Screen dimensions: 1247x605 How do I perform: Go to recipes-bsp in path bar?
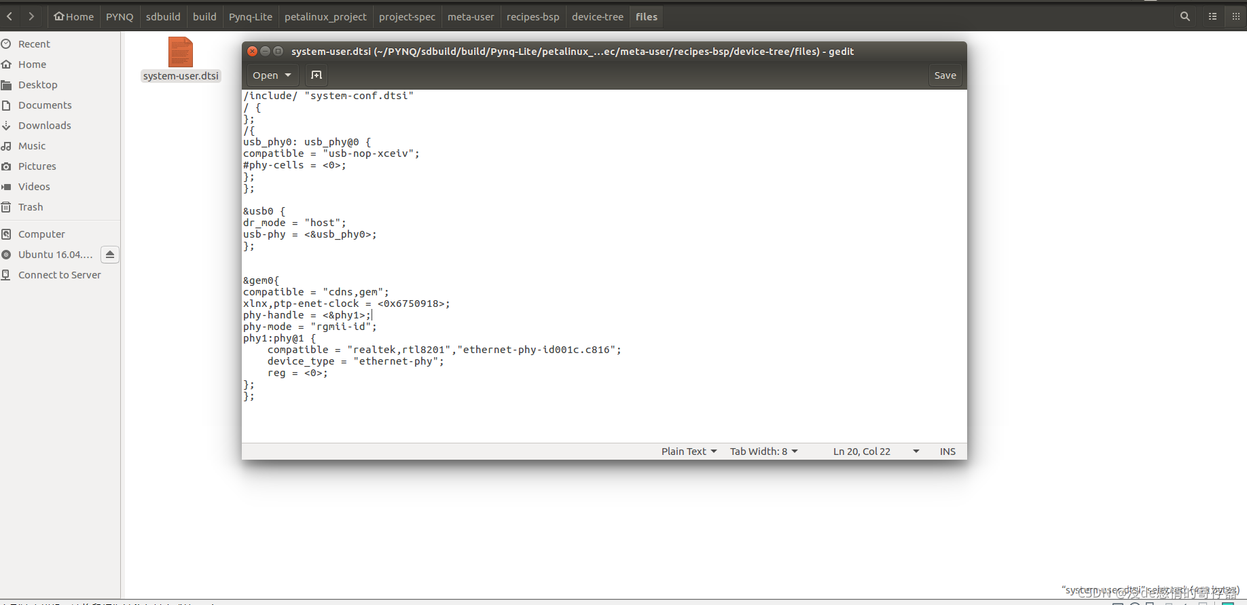[x=533, y=16]
